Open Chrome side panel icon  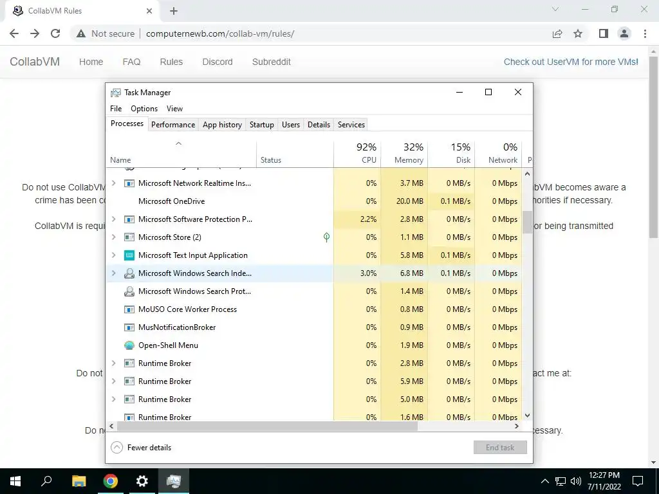(604, 33)
